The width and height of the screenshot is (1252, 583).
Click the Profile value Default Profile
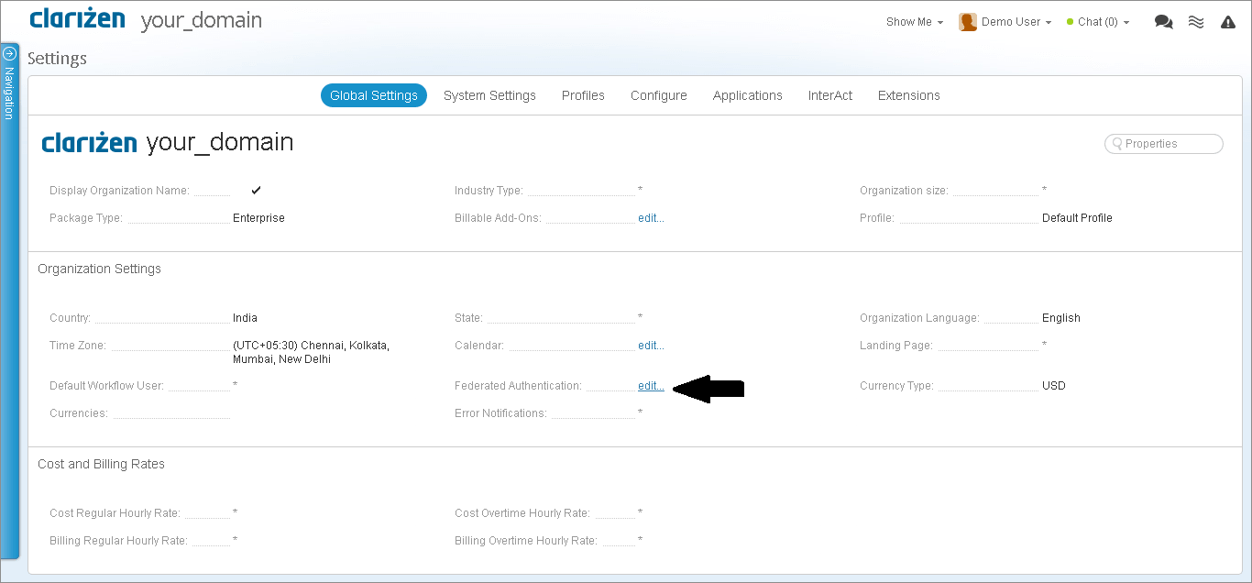(x=1077, y=218)
